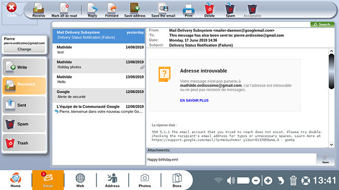Viewport: 339px width, 190px height.
Task: Mark email as Spam in toolbar
Action: [x=230, y=10]
